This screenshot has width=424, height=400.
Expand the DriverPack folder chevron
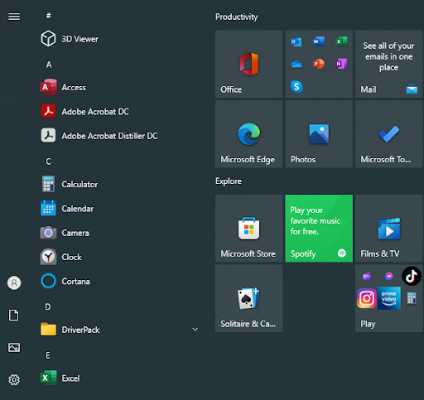195,330
